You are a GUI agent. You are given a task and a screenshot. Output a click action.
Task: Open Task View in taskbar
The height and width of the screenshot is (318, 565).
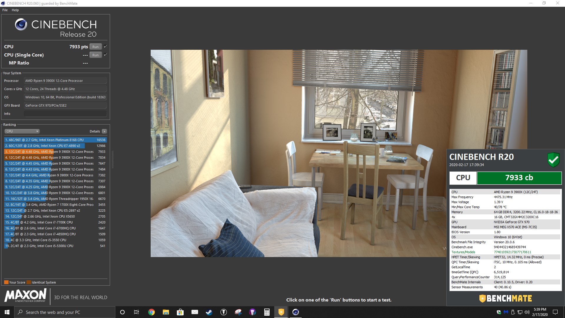(x=137, y=312)
